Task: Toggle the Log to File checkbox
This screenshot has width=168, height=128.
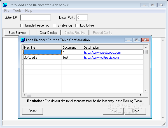Action: tap(77, 25)
